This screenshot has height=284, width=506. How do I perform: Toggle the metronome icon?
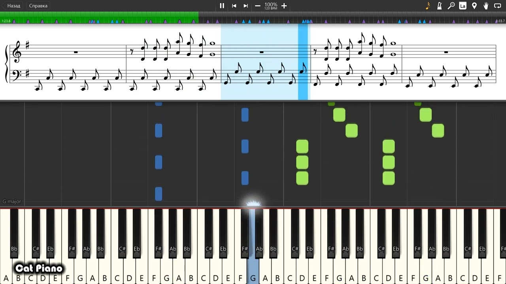click(x=440, y=6)
